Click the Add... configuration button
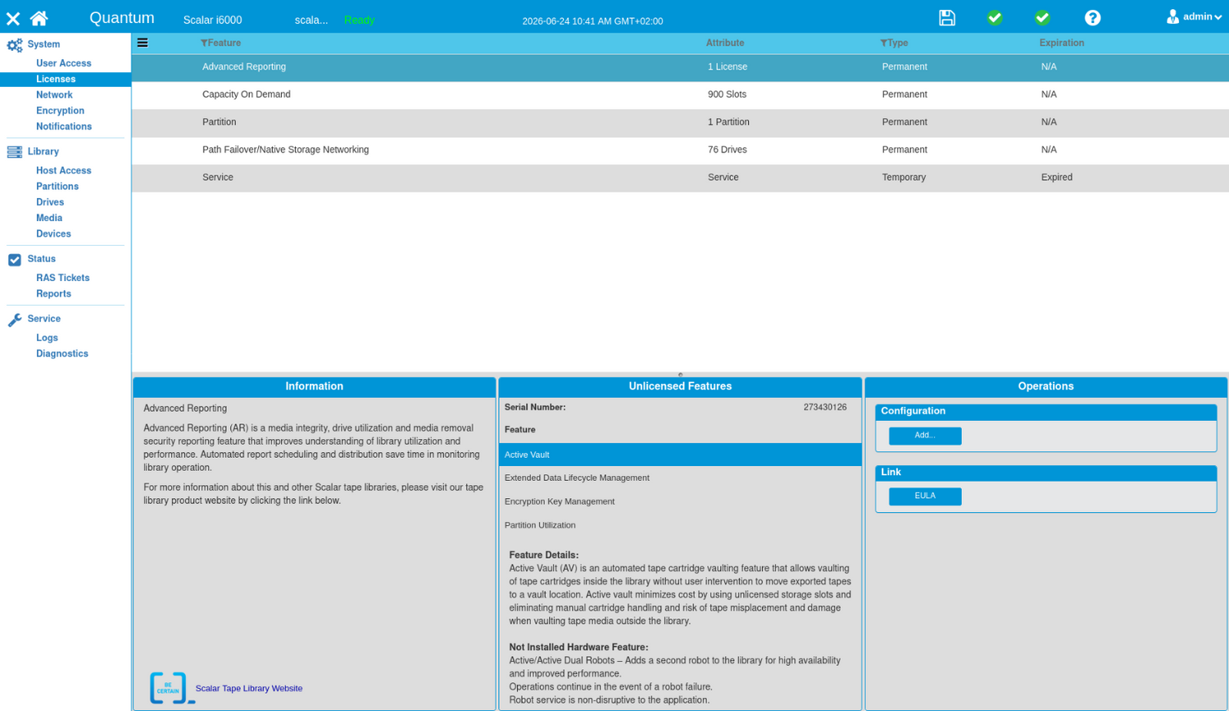This screenshot has height=711, width=1229. coord(925,436)
